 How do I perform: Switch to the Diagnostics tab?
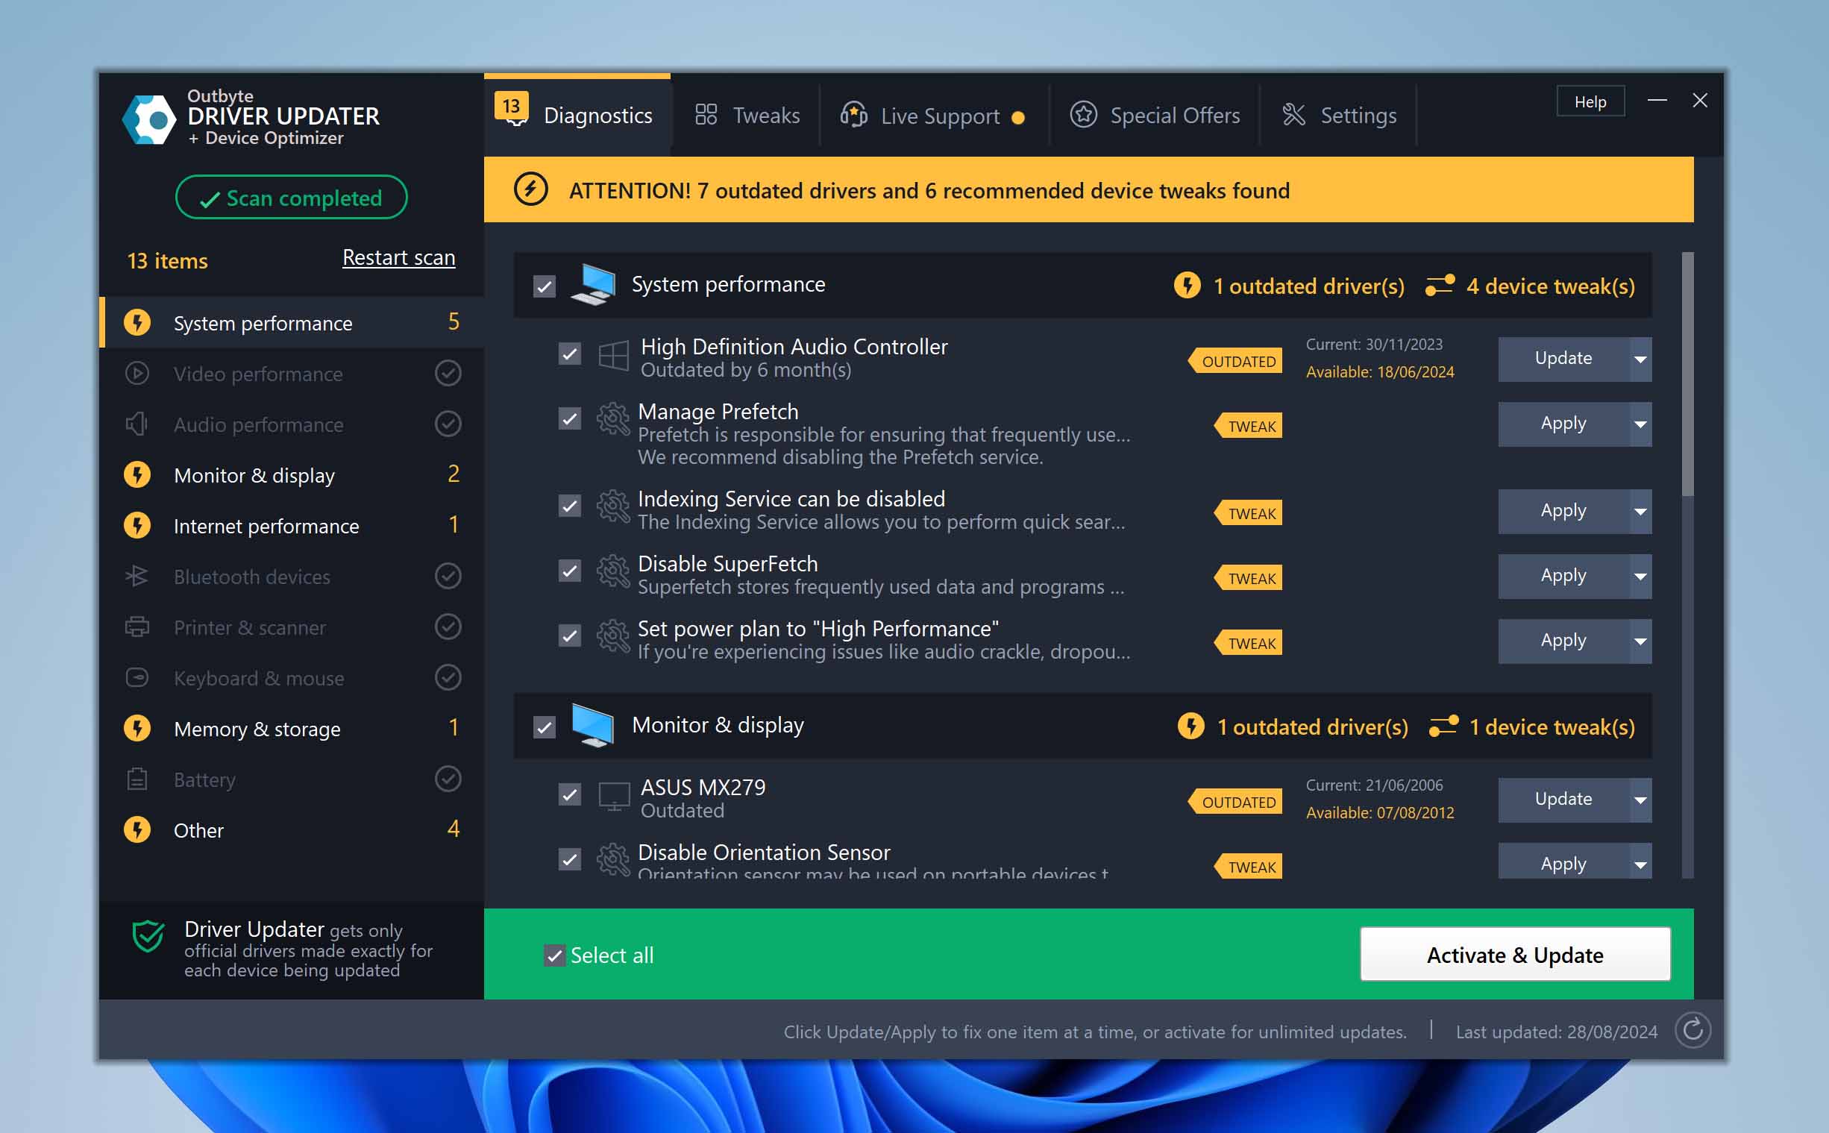pos(577,115)
